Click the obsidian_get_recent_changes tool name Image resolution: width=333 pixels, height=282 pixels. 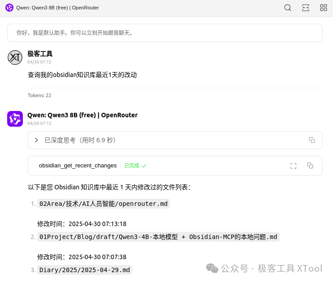pyautogui.click(x=78, y=165)
